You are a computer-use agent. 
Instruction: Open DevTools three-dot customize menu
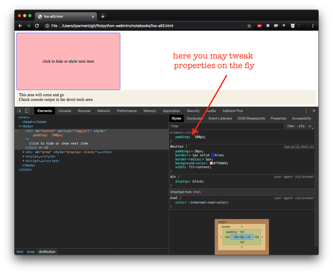point(306,111)
